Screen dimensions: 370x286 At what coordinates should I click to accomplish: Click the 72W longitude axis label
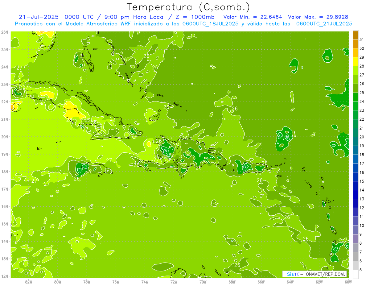click(x=174, y=282)
